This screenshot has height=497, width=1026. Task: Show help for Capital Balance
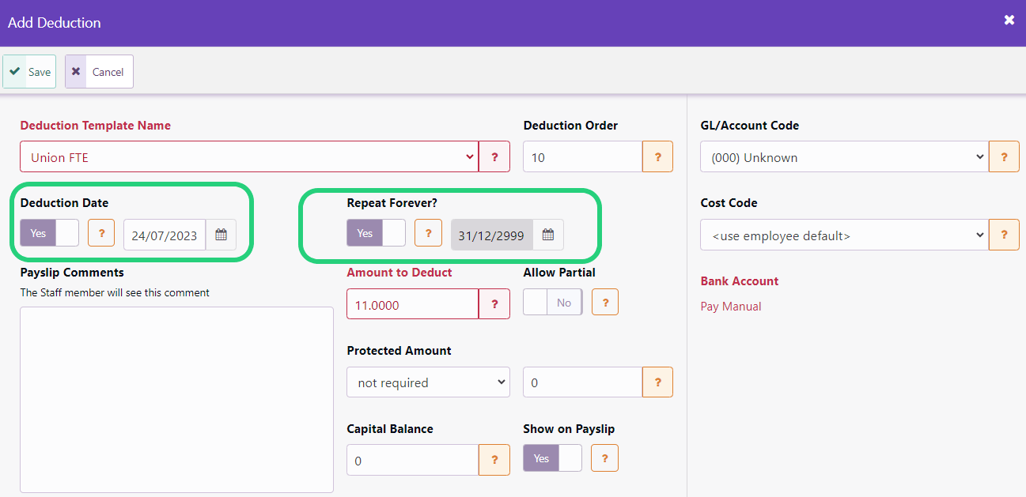(495, 459)
